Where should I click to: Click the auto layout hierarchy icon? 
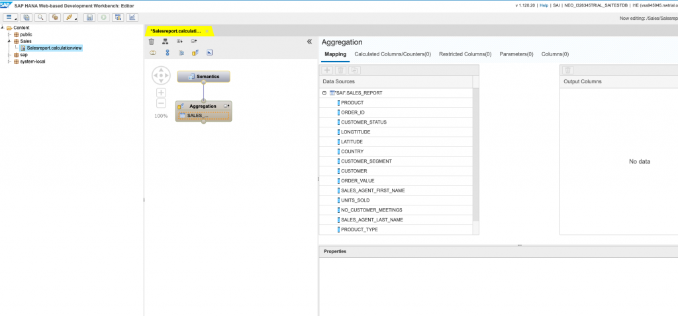[165, 42]
